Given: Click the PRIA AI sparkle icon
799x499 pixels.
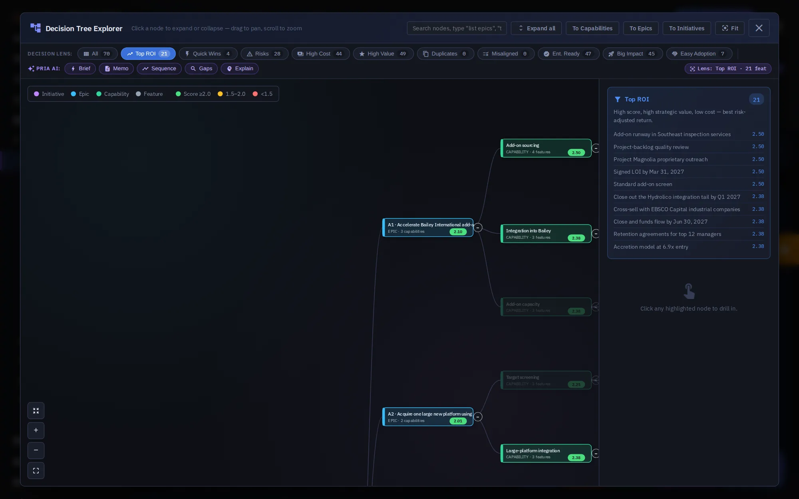Looking at the screenshot, I should tap(31, 69).
